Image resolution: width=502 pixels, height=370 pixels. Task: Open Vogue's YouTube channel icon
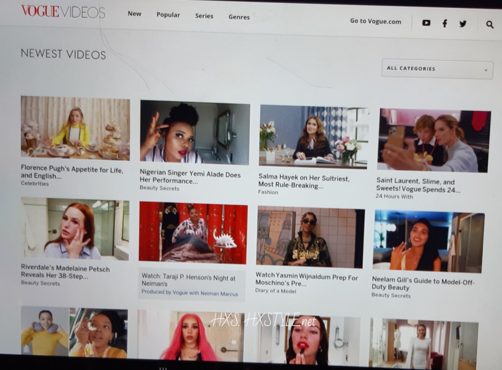point(426,23)
